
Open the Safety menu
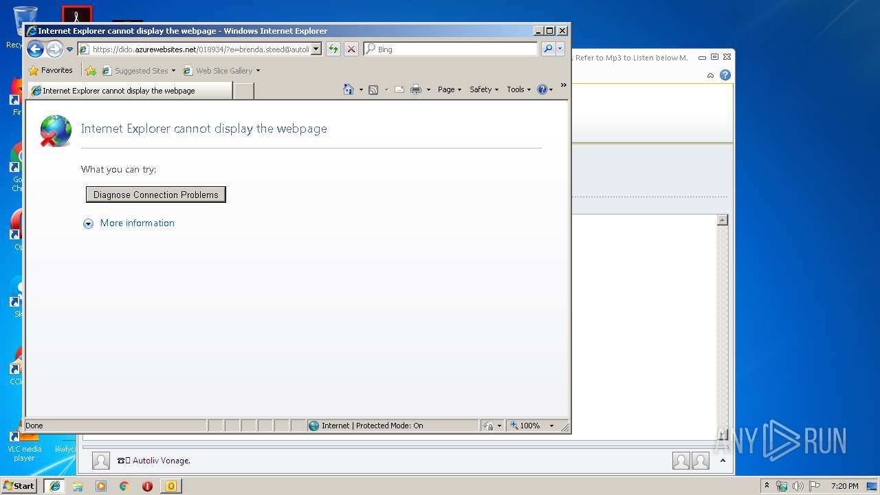[484, 89]
